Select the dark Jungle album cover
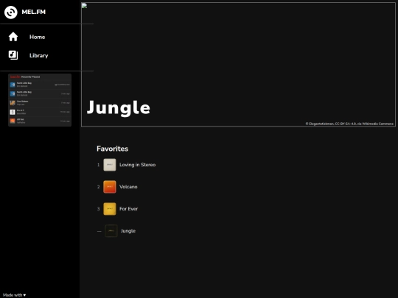 (111, 231)
